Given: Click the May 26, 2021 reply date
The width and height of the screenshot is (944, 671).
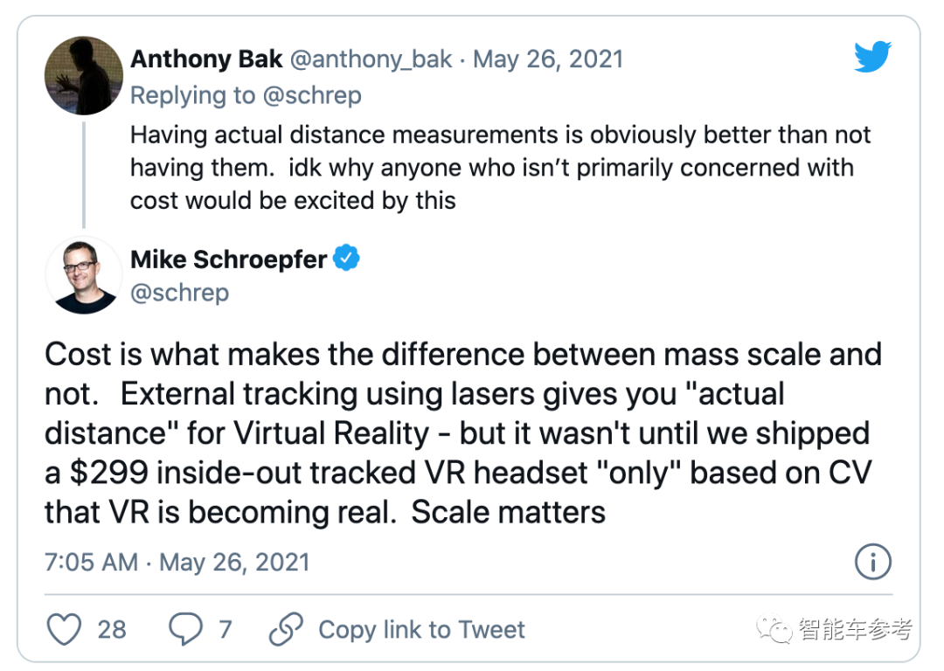Looking at the screenshot, I should [x=548, y=59].
